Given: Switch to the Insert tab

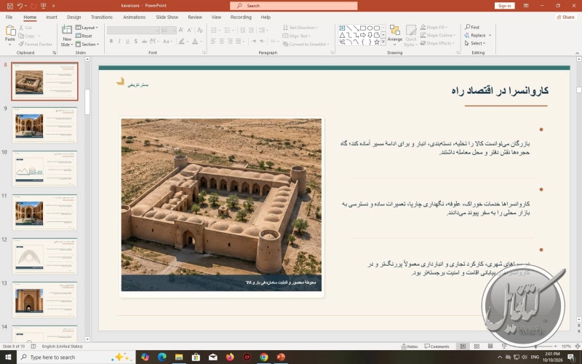Looking at the screenshot, I should 51,17.
